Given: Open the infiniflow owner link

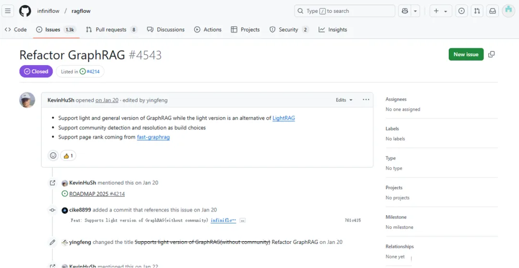Looking at the screenshot, I should click(49, 11).
